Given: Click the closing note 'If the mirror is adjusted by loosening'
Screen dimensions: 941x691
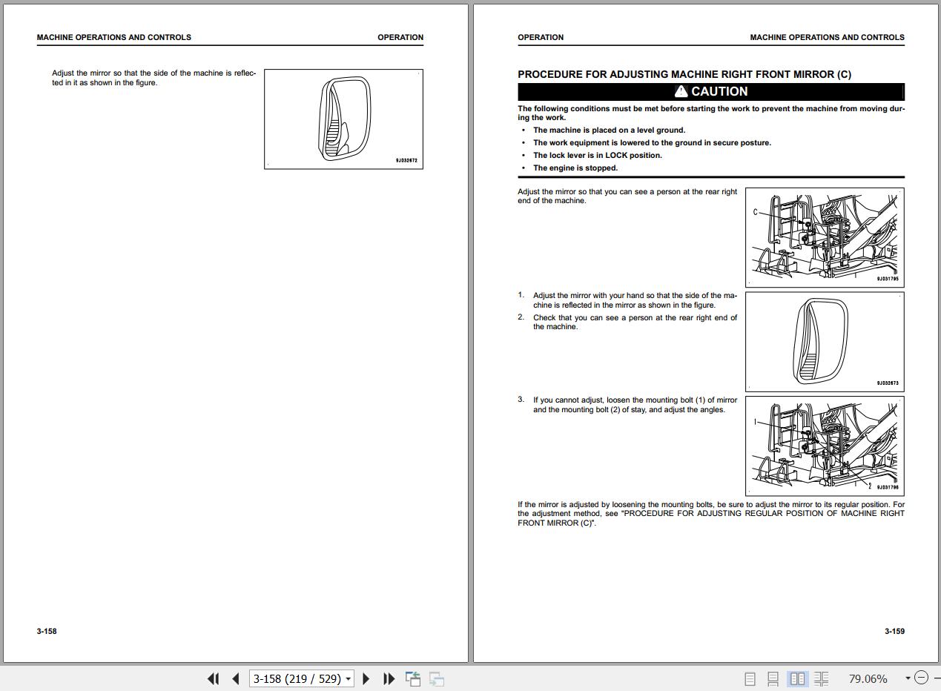Looking at the screenshot, I should tap(711, 514).
